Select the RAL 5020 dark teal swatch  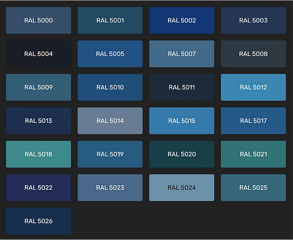click(182, 154)
